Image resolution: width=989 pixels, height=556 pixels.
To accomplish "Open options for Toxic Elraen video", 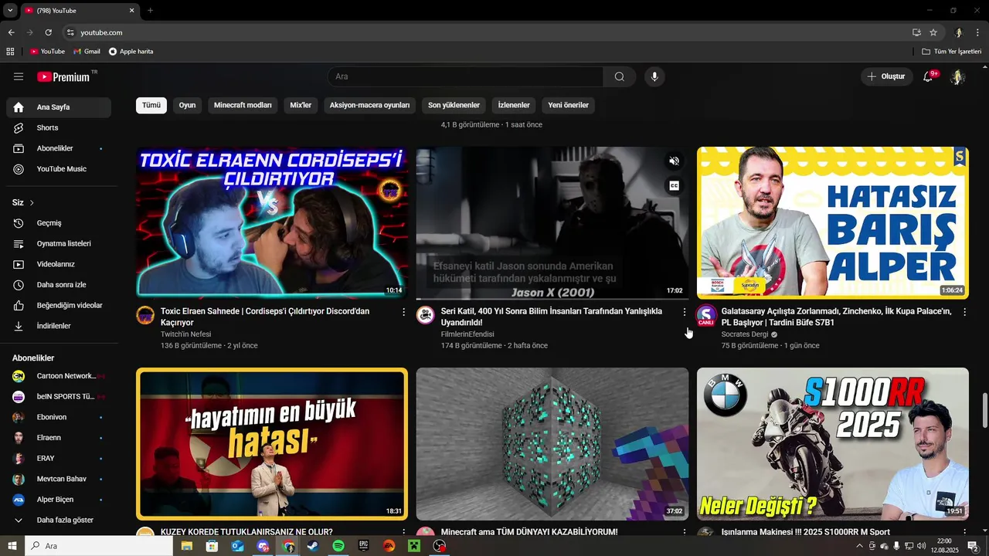I will [x=403, y=312].
